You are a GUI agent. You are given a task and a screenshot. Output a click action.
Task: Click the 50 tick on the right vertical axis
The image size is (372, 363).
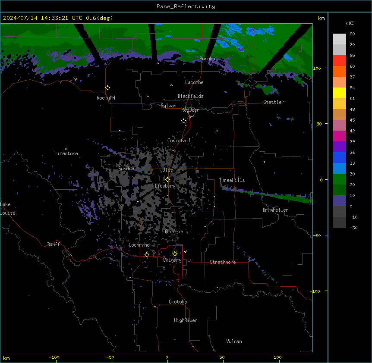click(319, 124)
